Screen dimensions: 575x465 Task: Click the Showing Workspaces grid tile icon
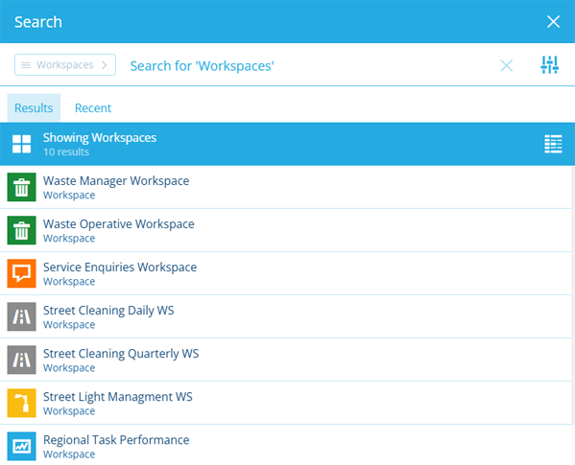(x=22, y=144)
